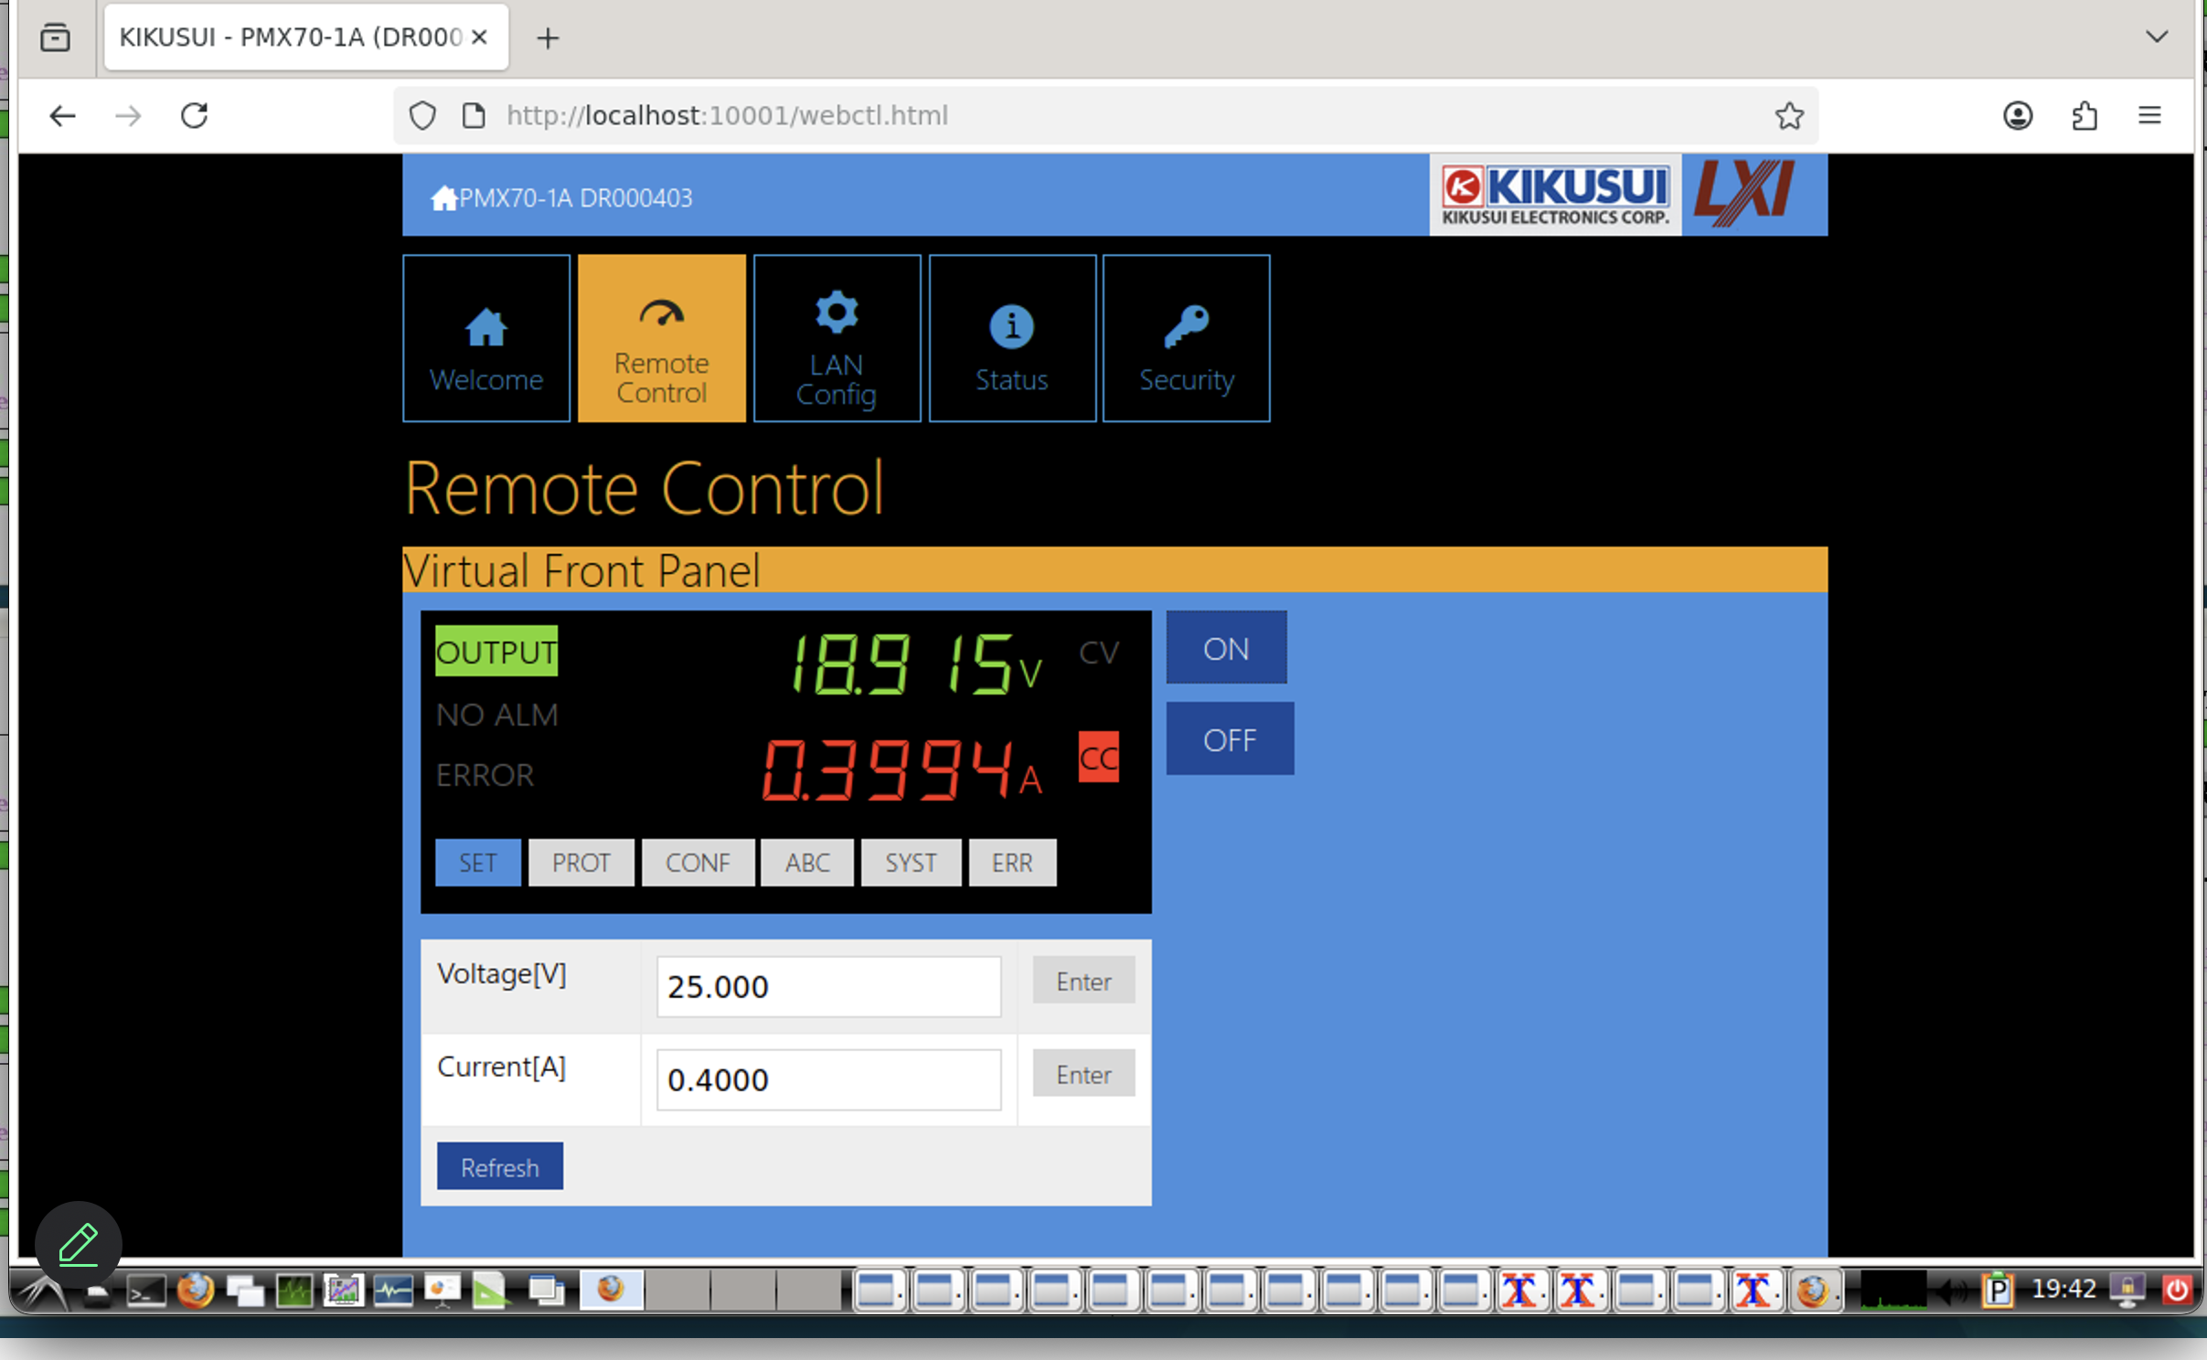This screenshot has height=1360, width=2207.
Task: Click the Current[A] input field
Action: 828,1079
